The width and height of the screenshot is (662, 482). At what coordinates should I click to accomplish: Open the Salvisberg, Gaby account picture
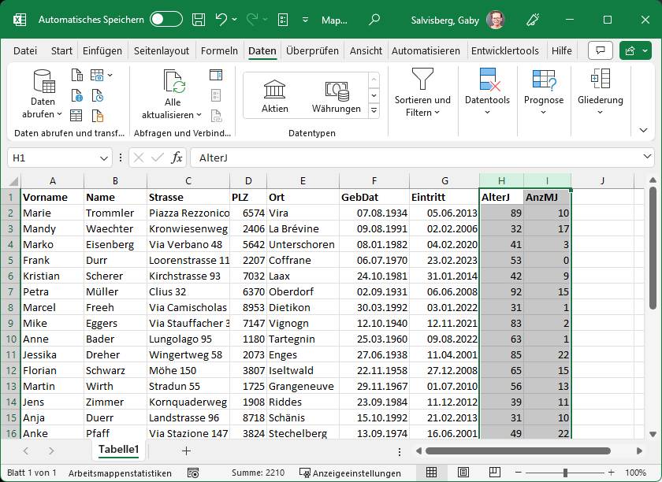[x=496, y=20]
